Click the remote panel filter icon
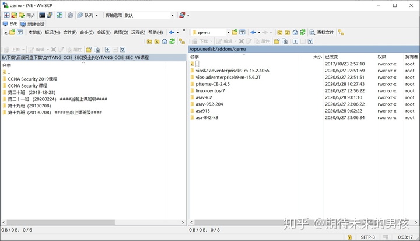This screenshot has width=420, height=241. pyautogui.click(x=242, y=33)
